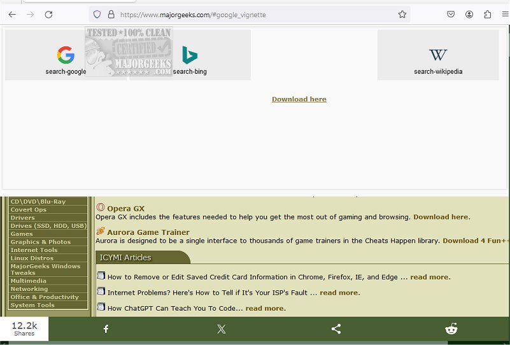
Task: Click the browser back arrow
Action: tap(12, 14)
